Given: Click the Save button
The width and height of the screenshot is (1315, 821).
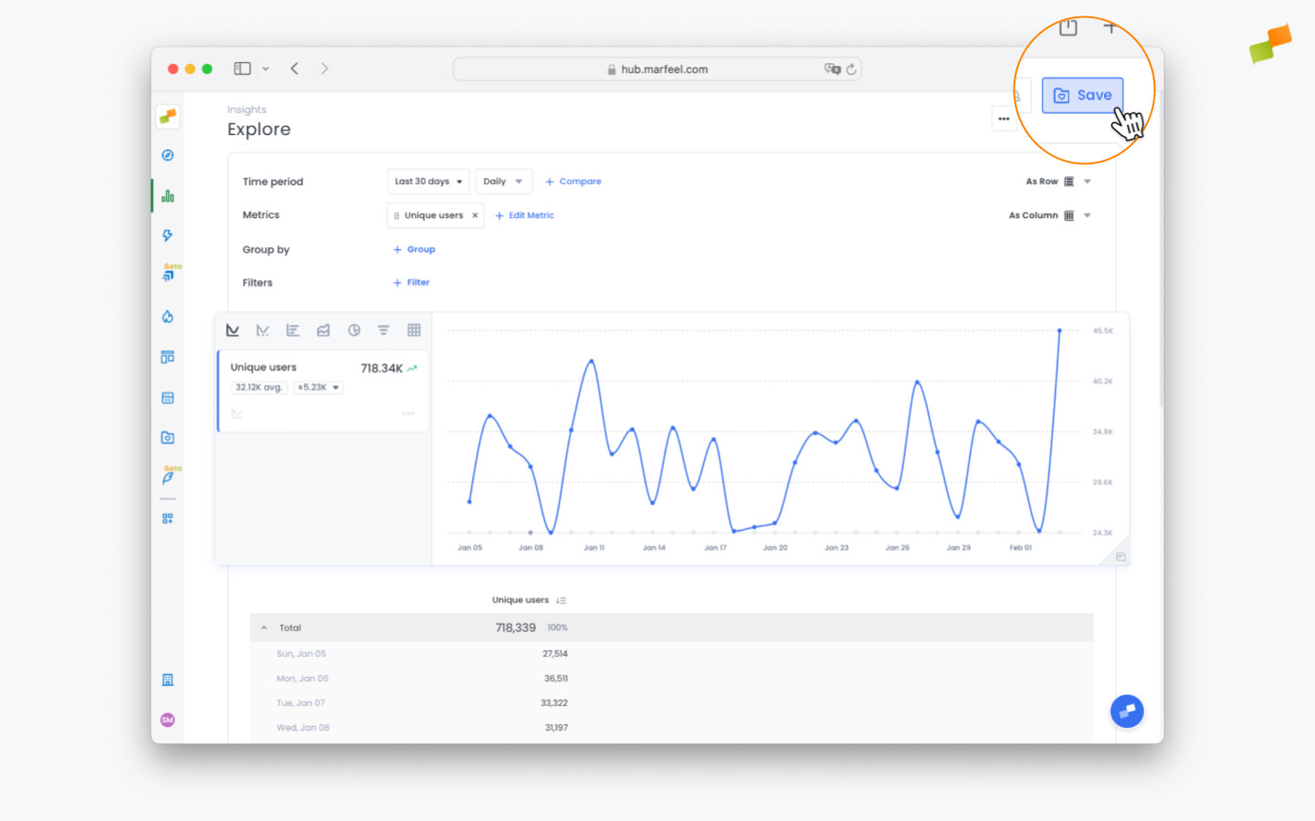Looking at the screenshot, I should click(x=1082, y=96).
